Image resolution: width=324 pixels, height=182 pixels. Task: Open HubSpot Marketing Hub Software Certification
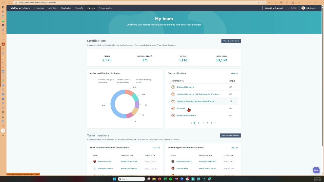coord(198,94)
